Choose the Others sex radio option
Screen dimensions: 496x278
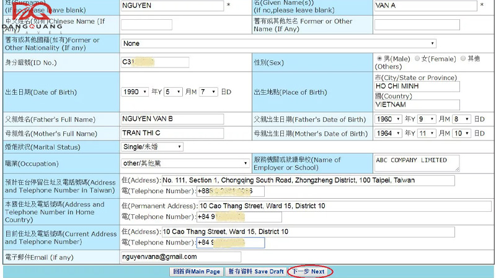pyautogui.click(x=462, y=58)
